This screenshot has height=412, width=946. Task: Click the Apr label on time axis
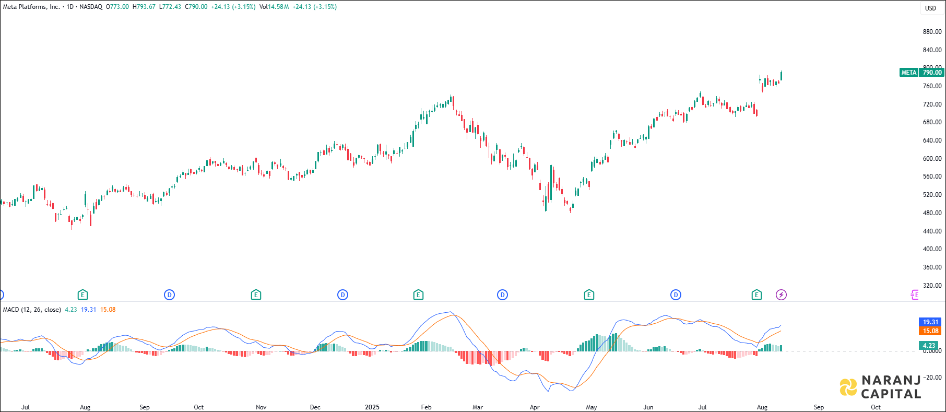(535, 407)
